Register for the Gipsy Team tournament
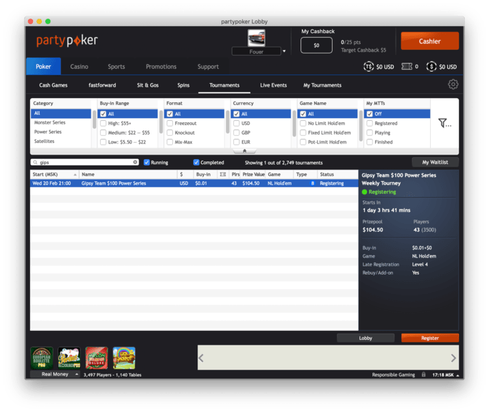Screen dimensions: 489x412 pos(429,338)
